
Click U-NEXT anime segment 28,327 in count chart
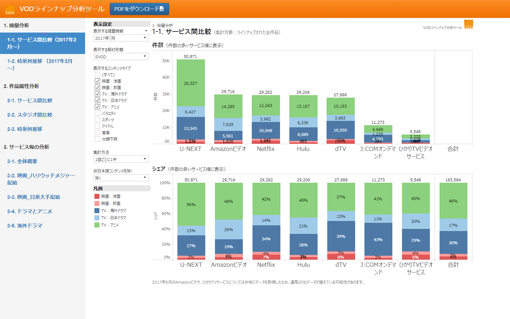(191, 83)
